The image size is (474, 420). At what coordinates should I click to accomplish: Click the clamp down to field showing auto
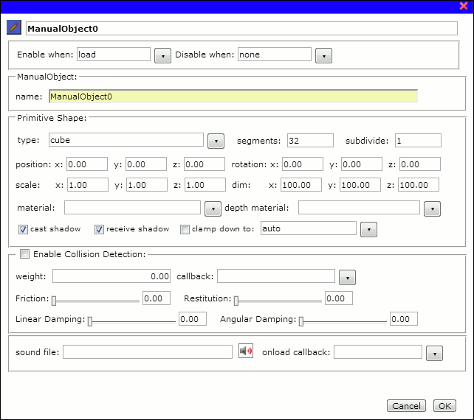[309, 228]
